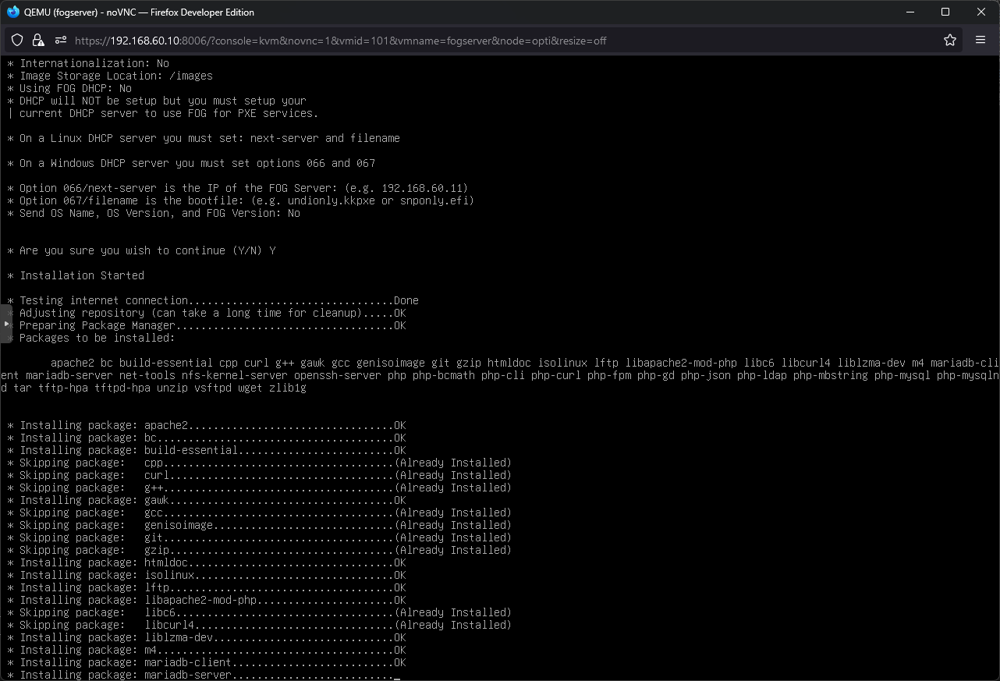The width and height of the screenshot is (1000, 681).
Task: Click the 'Packages to be installed:' line
Action: coord(91,338)
